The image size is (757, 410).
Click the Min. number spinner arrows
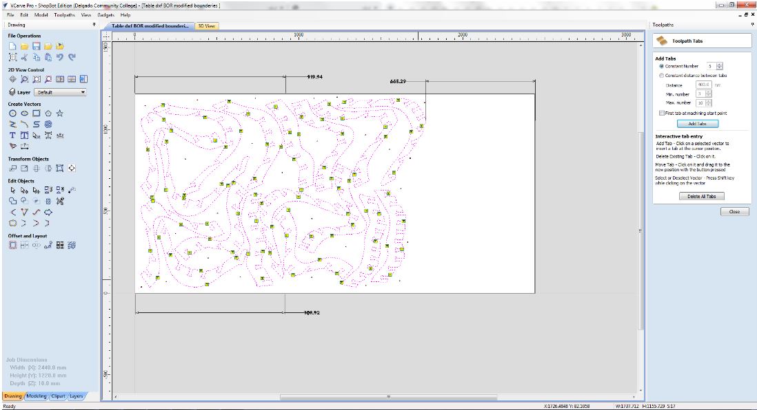709,94
